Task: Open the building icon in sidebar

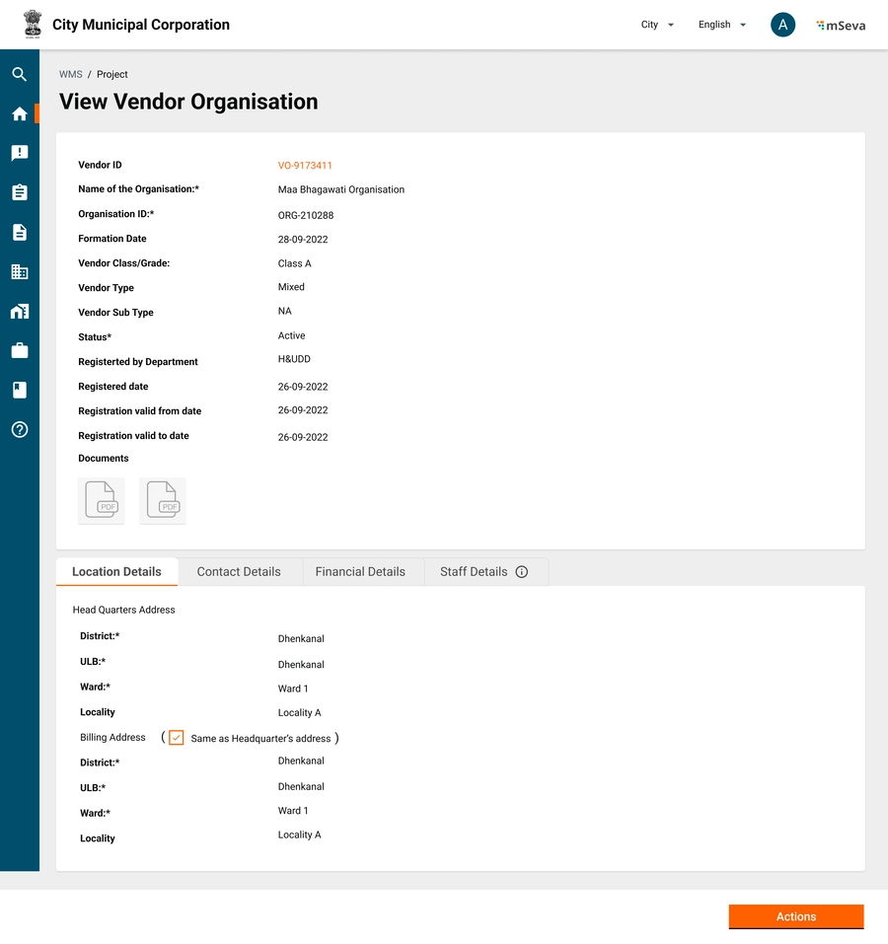Action: pyautogui.click(x=19, y=271)
